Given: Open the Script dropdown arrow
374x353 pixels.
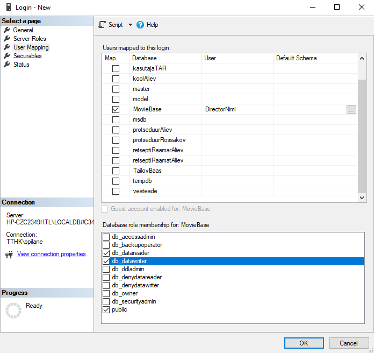Looking at the screenshot, I should [130, 25].
